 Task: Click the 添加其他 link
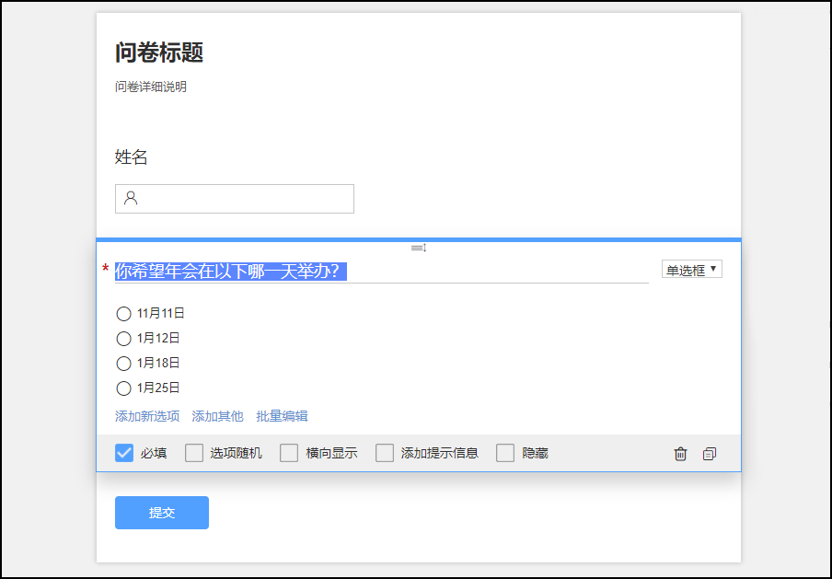click(217, 416)
